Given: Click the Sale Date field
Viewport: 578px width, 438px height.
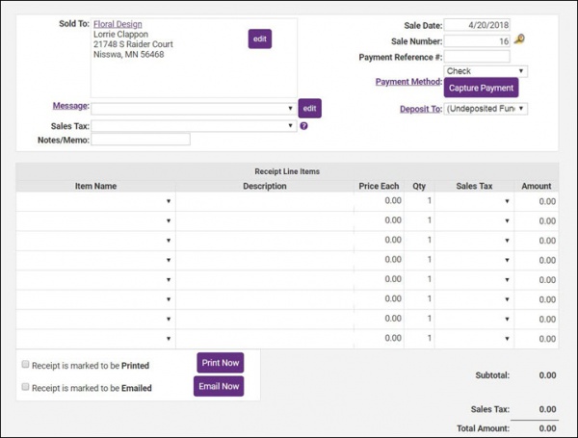Looking at the screenshot, I should point(477,24).
